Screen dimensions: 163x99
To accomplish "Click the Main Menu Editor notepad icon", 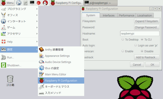I will pos(41,74).
